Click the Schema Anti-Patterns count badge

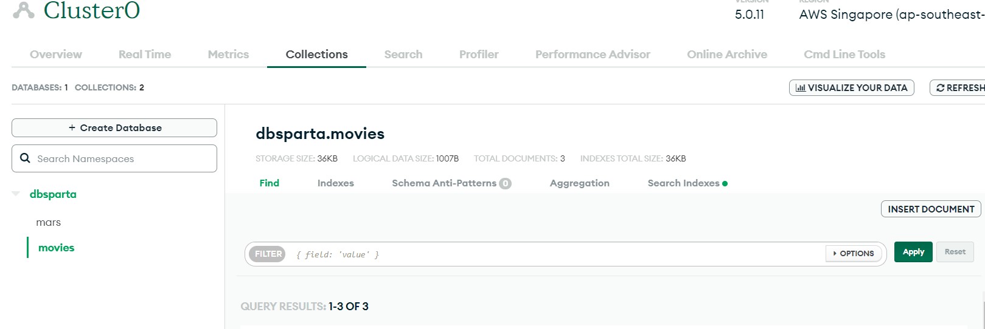coord(505,183)
